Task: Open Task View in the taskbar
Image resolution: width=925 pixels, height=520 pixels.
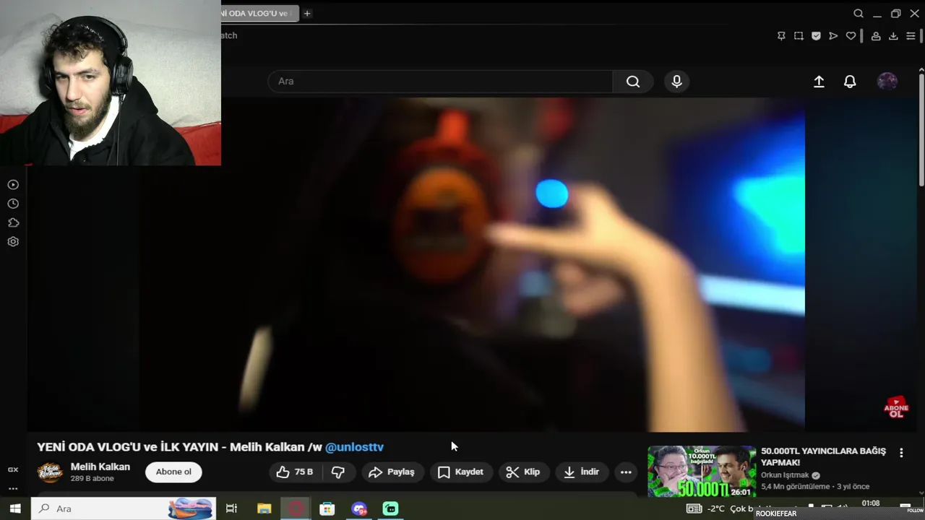Action: tap(231, 508)
